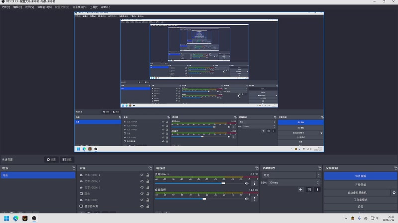Click the start recording (开始录制) button
This screenshot has height=223, width=398.
point(360,184)
